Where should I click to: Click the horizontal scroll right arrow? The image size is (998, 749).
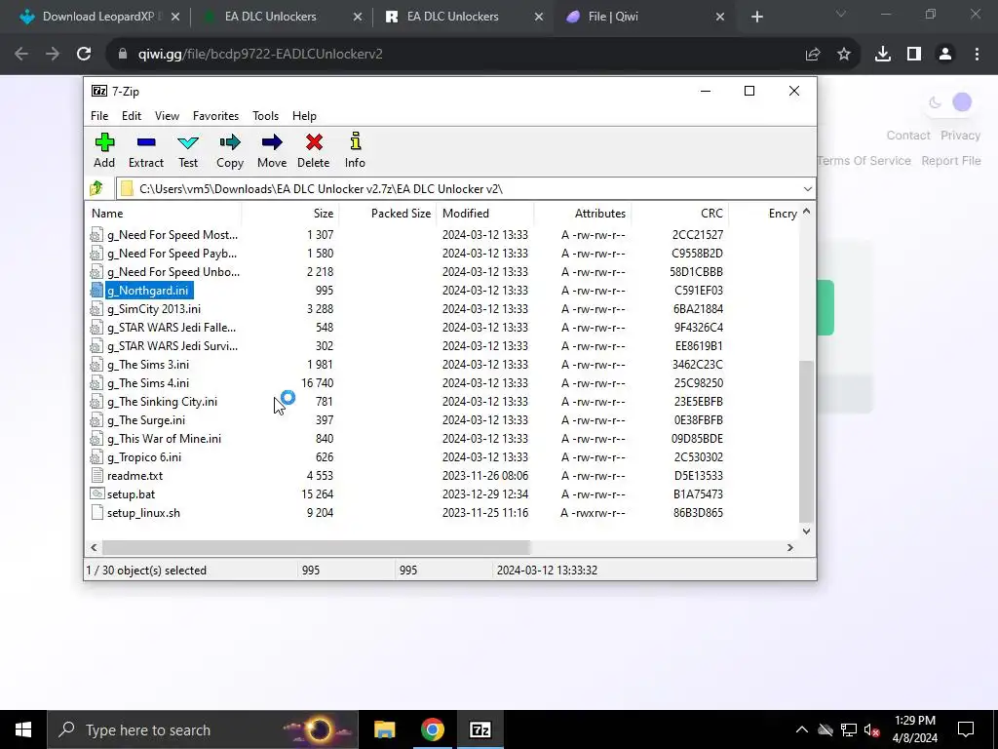click(x=789, y=548)
